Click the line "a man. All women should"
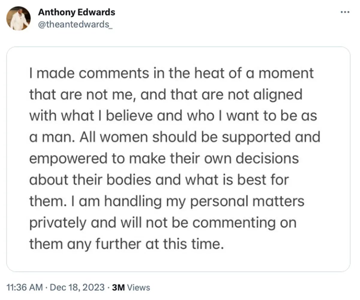The height and width of the screenshot is (300, 360). click(x=175, y=137)
